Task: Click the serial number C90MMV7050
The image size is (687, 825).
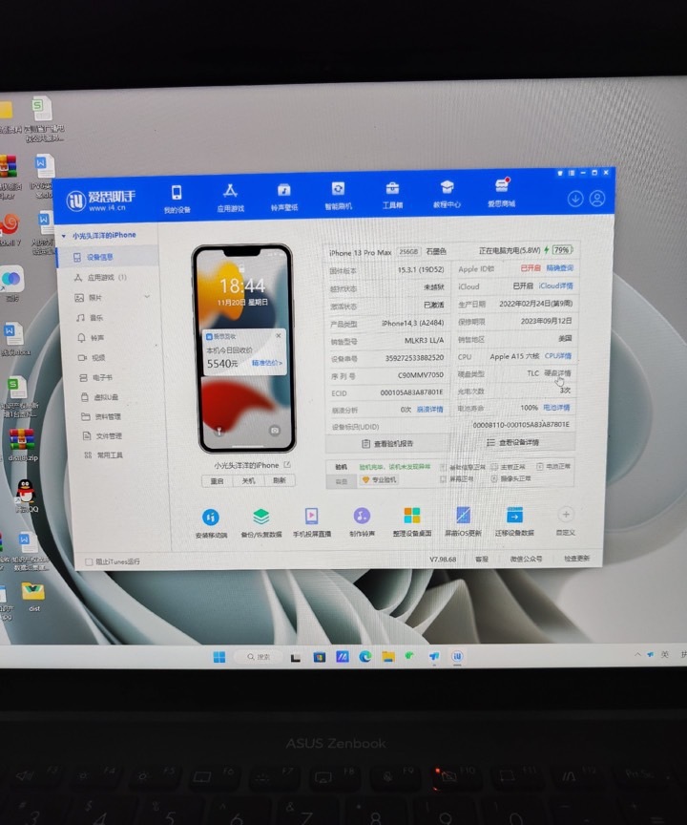Action: (420, 375)
